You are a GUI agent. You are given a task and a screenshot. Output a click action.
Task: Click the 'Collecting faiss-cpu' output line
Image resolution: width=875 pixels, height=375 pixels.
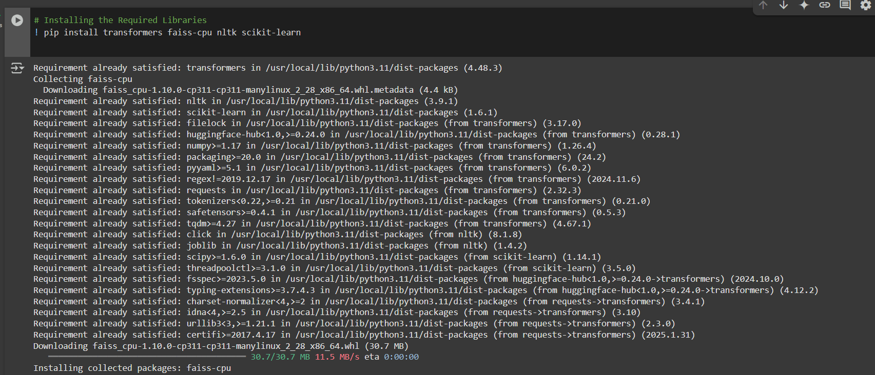coord(83,79)
